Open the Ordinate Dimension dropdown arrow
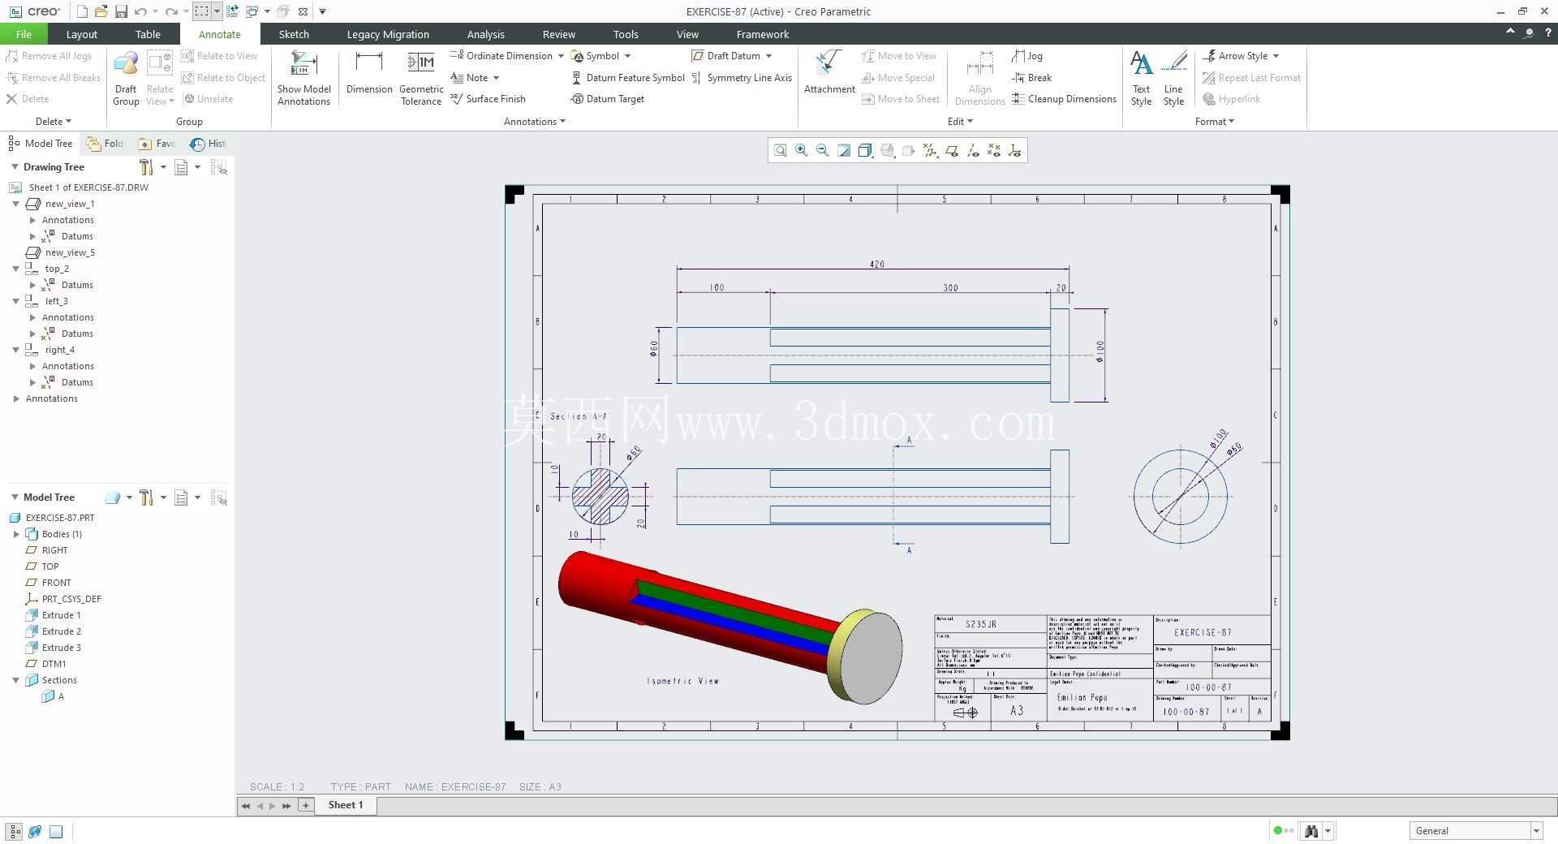The width and height of the screenshot is (1558, 844). tap(561, 56)
